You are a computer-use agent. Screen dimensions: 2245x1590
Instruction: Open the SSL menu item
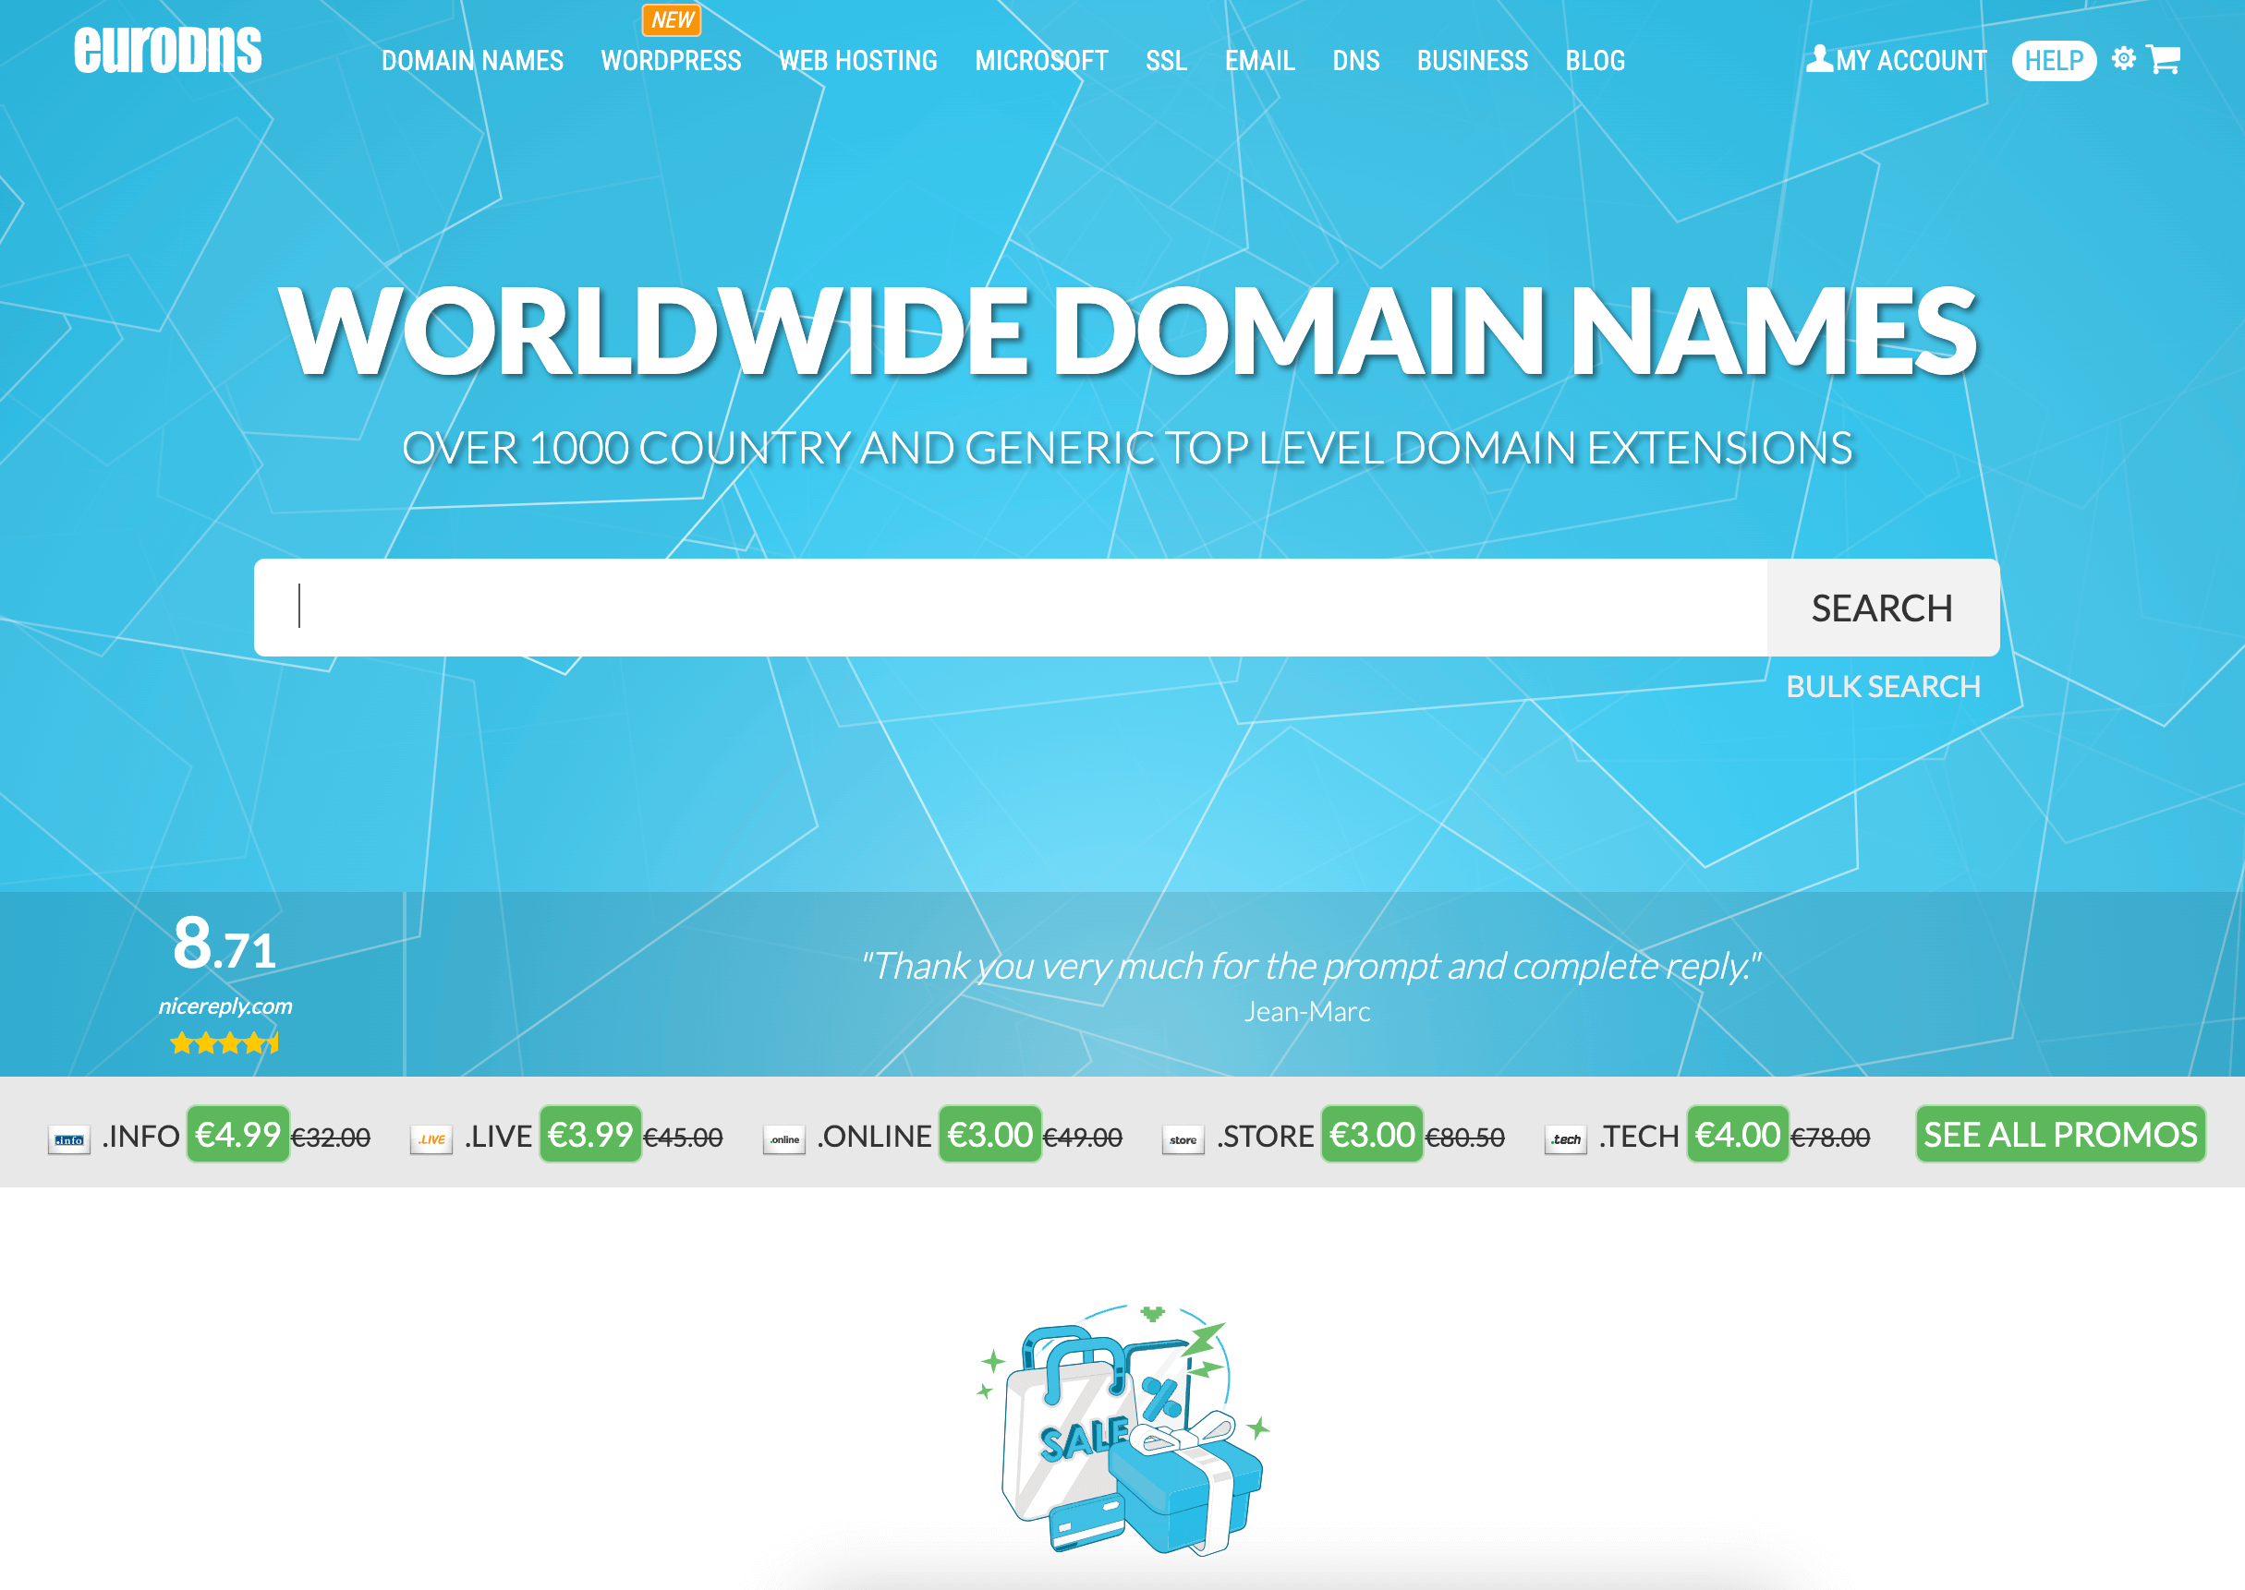point(1166,61)
